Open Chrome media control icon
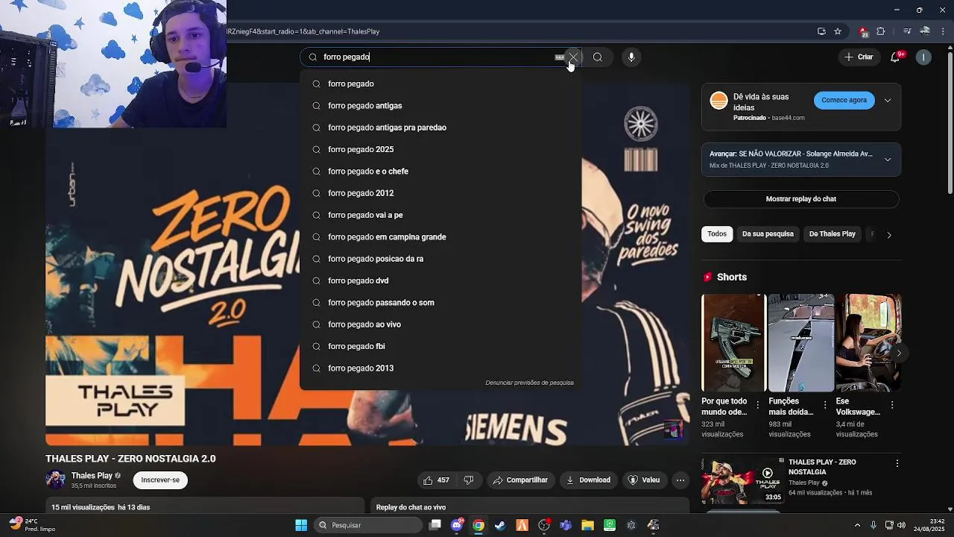The height and width of the screenshot is (537, 954). pyautogui.click(x=907, y=31)
